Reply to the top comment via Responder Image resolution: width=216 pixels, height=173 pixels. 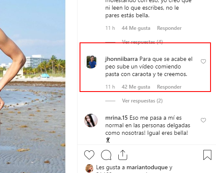(x=169, y=28)
